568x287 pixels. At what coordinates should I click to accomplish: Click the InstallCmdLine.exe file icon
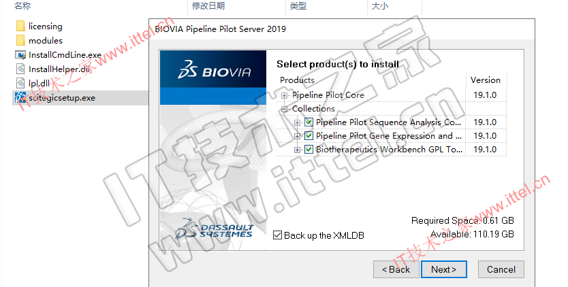coord(20,54)
